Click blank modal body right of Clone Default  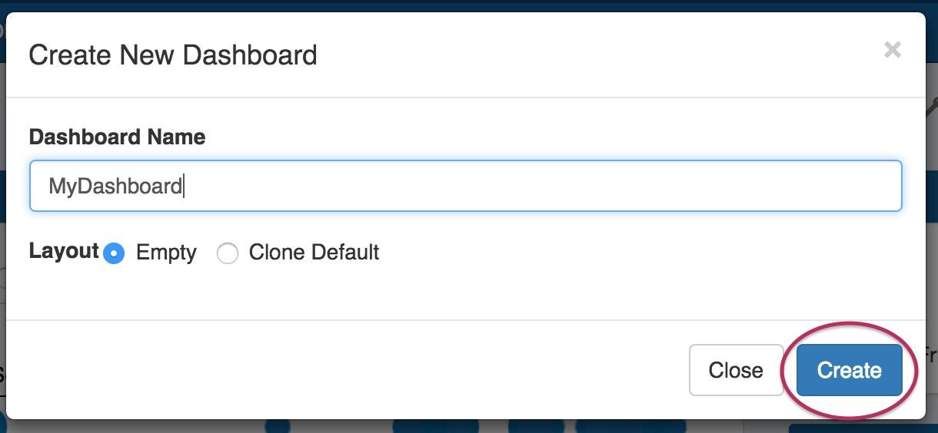tap(615, 253)
